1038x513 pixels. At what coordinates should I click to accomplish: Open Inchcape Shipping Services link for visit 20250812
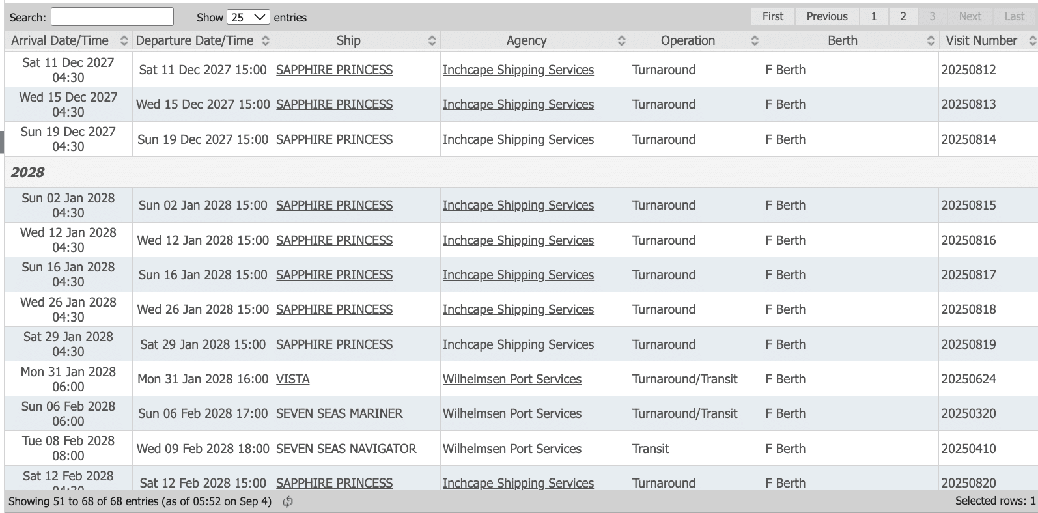[x=518, y=70]
